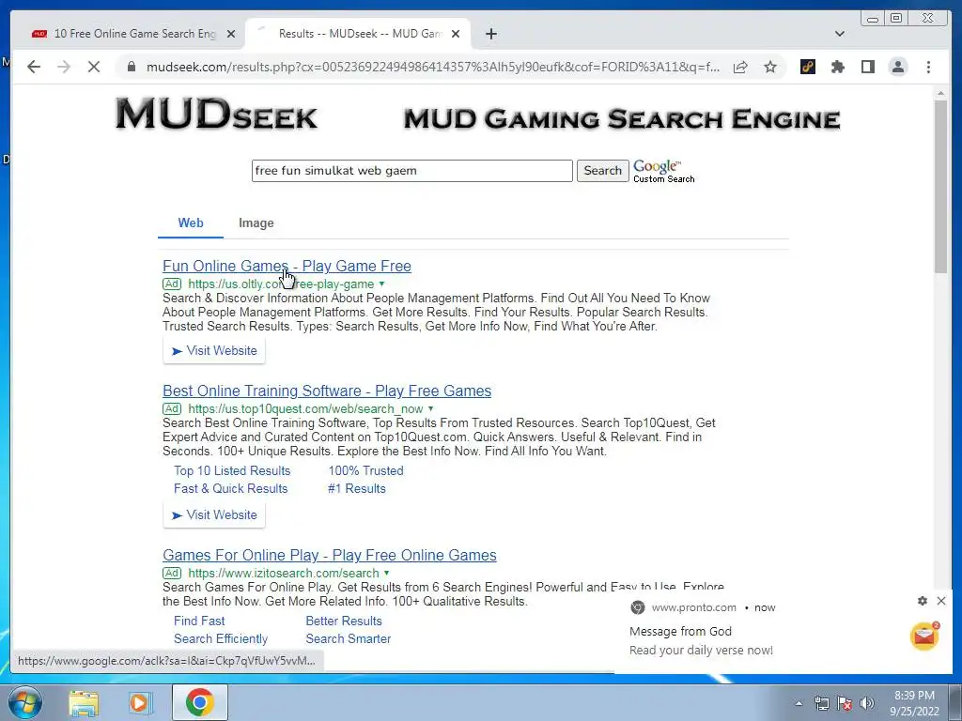The image size is (962, 721).
Task: Click 'Message from God' notification text
Action: tap(680, 632)
